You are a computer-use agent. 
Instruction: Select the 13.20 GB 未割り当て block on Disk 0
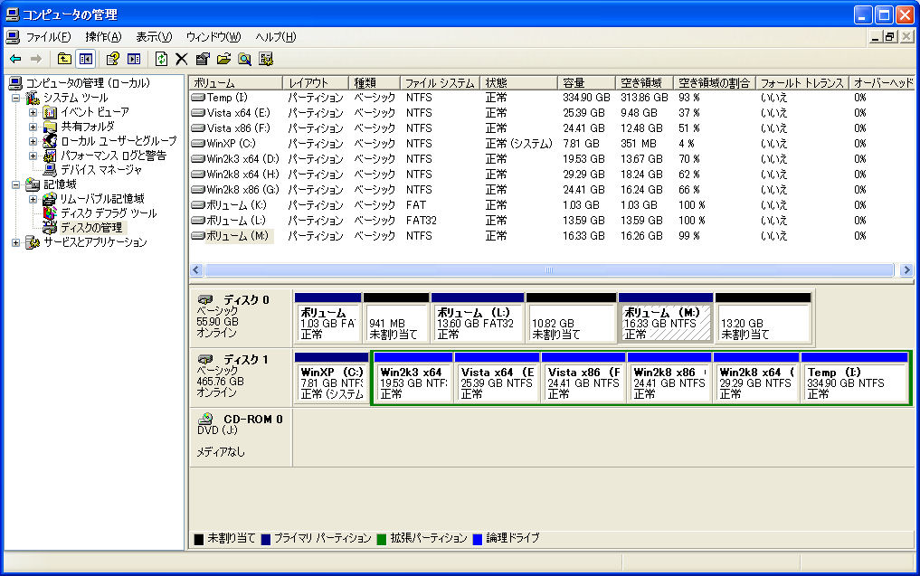point(763,318)
